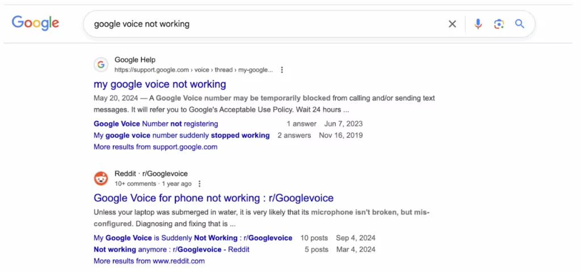Show more results from www.reddit.com
This screenshot has width=581, height=272.
click(149, 261)
